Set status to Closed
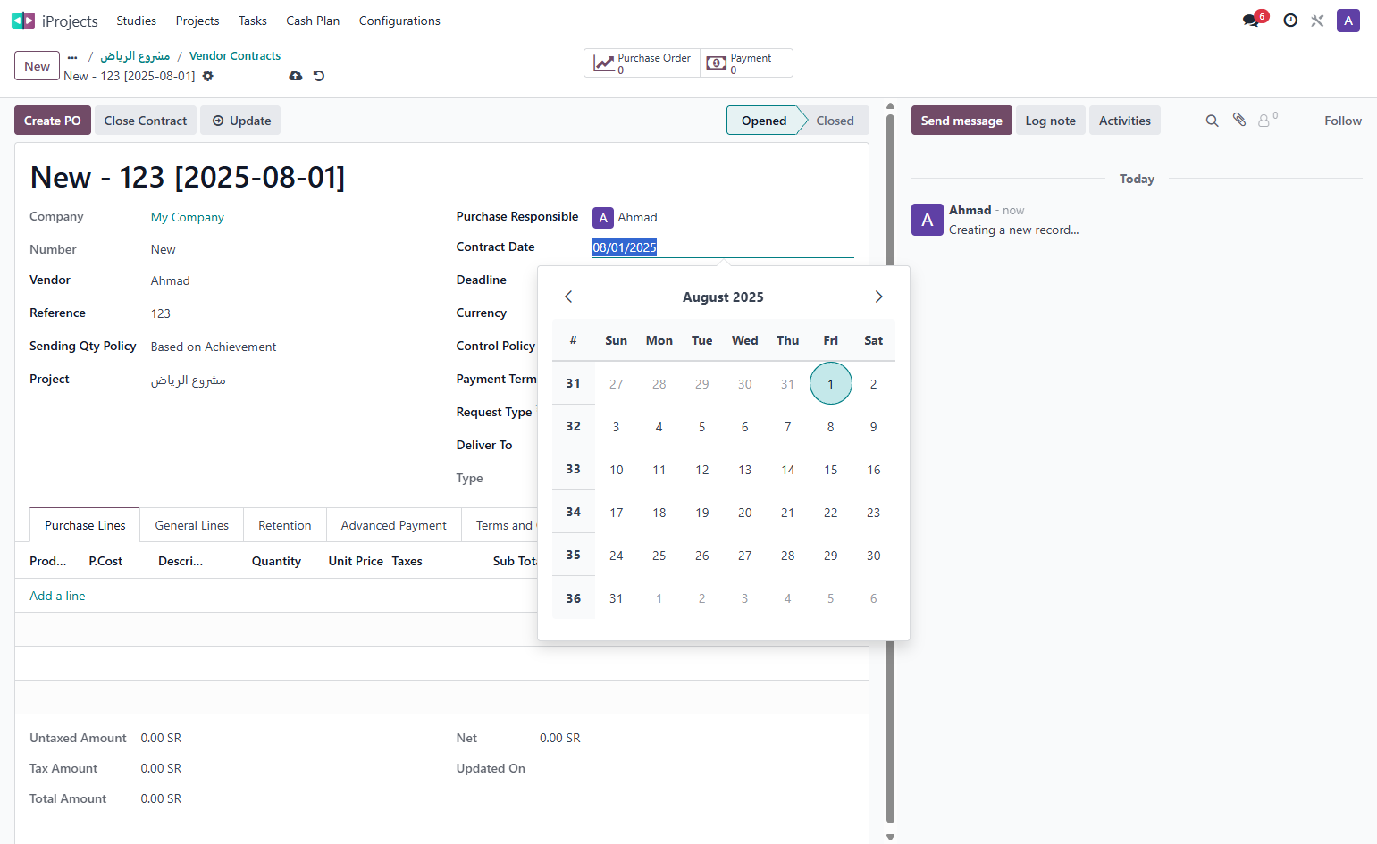The width and height of the screenshot is (1377, 844). click(x=835, y=121)
